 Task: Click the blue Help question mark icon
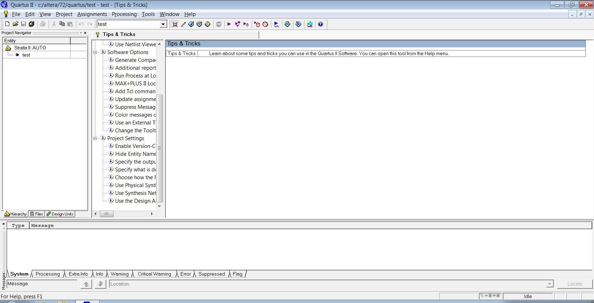tap(321, 24)
